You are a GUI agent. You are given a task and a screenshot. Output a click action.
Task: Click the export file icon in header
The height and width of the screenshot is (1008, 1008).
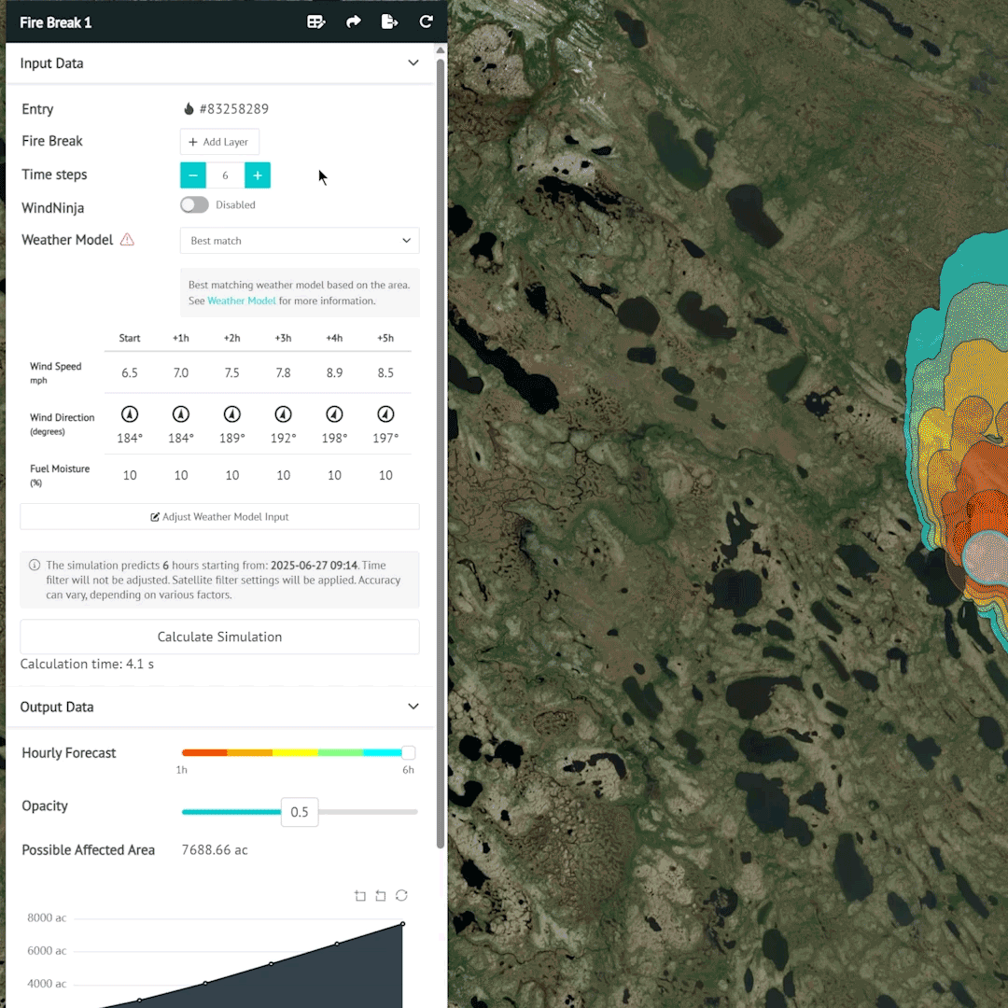pyautogui.click(x=389, y=21)
